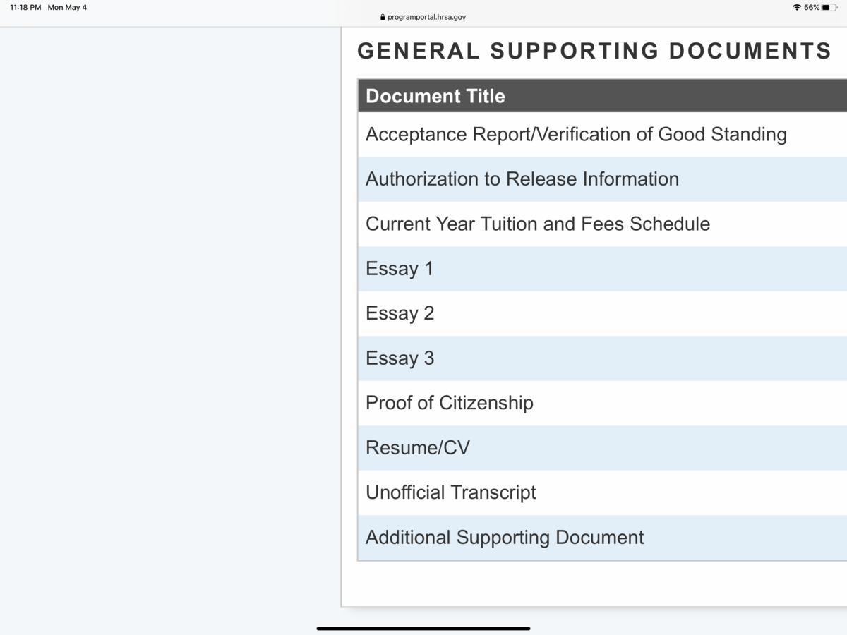The image size is (847, 635).
Task: Open Current Year Tuition and Fees Schedule
Action: pos(538,224)
